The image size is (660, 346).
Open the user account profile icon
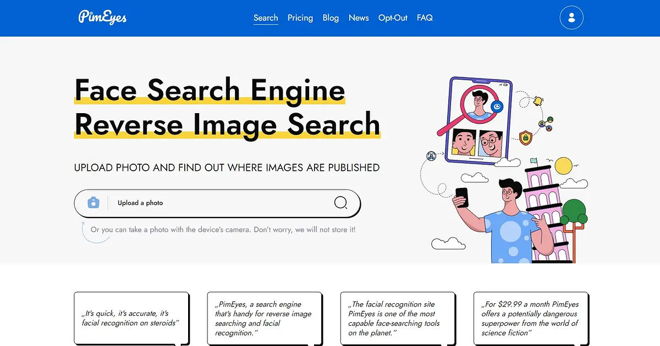point(571,18)
